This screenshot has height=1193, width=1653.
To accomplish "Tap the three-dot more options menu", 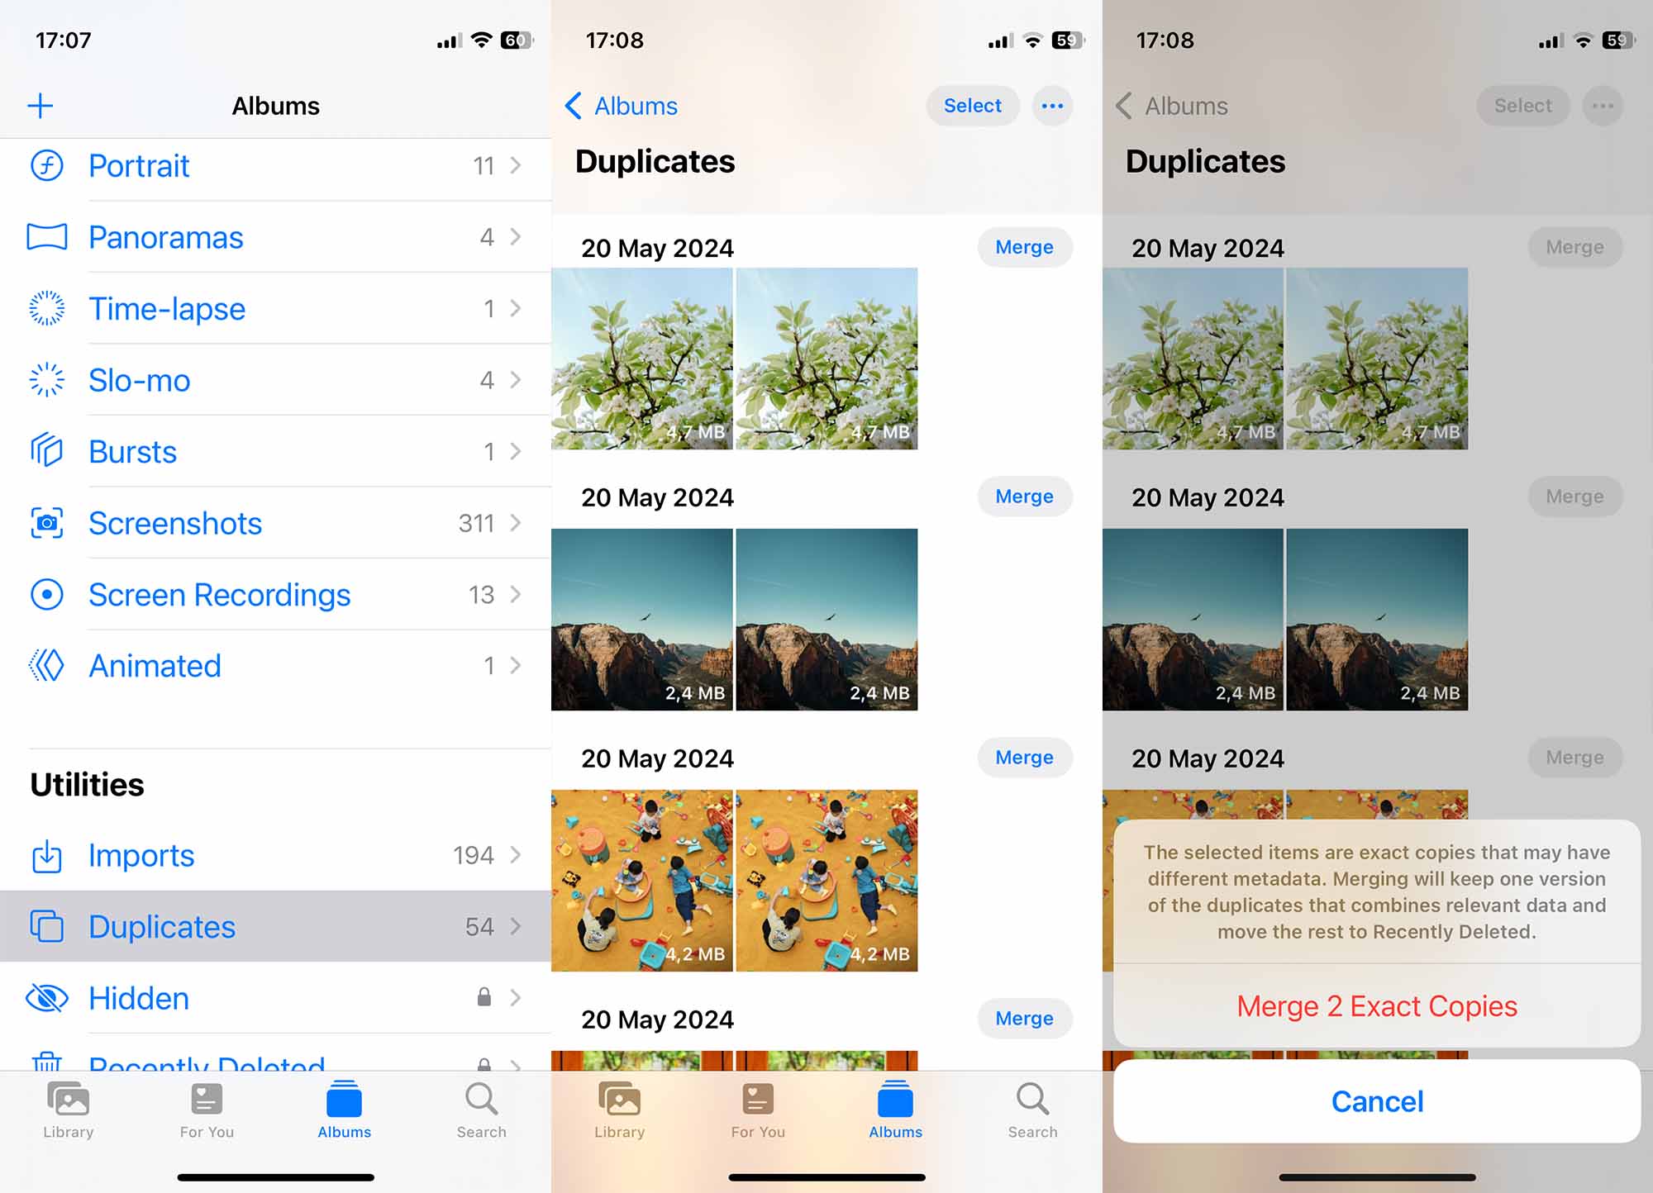I will 1052,107.
